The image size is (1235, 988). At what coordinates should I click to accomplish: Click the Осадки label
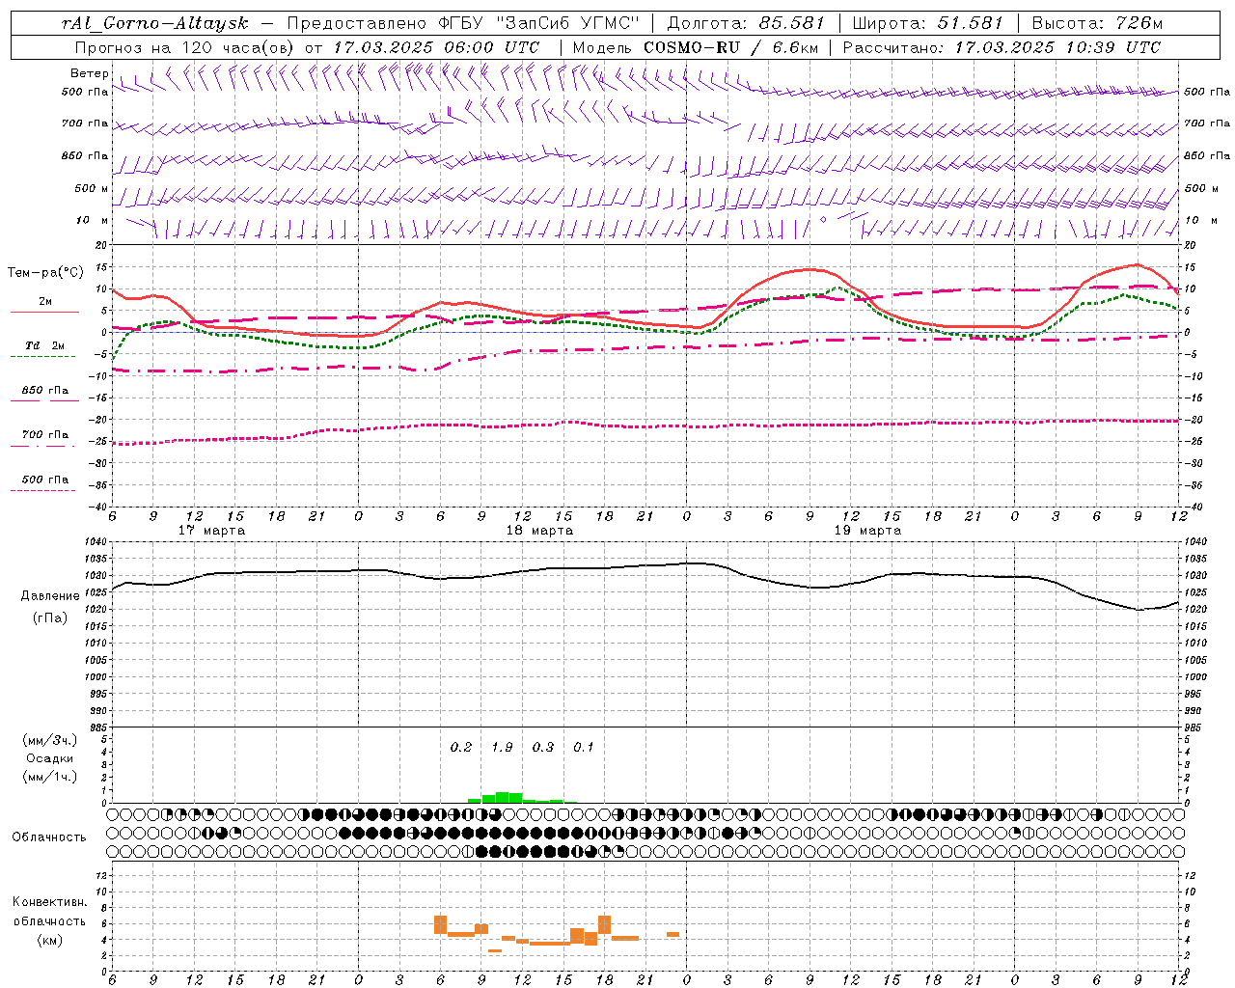50,758
